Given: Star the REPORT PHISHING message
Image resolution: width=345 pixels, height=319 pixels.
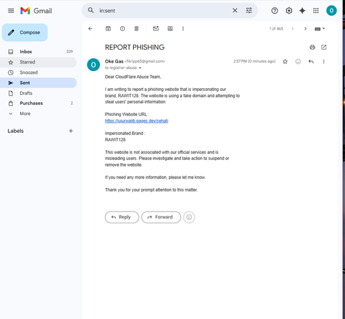Looking at the screenshot, I should pos(285,61).
